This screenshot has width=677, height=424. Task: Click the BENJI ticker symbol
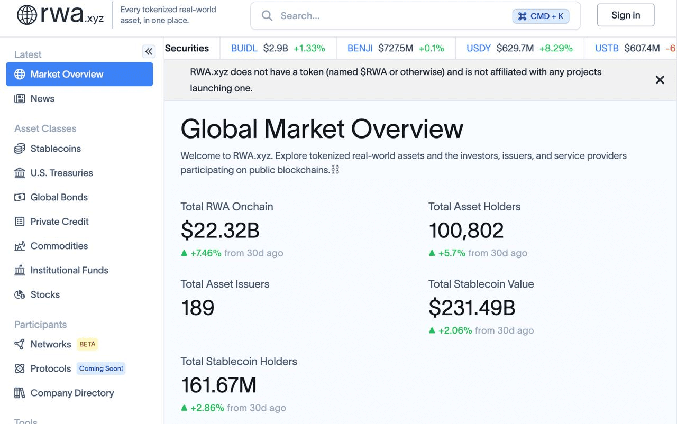click(x=360, y=48)
